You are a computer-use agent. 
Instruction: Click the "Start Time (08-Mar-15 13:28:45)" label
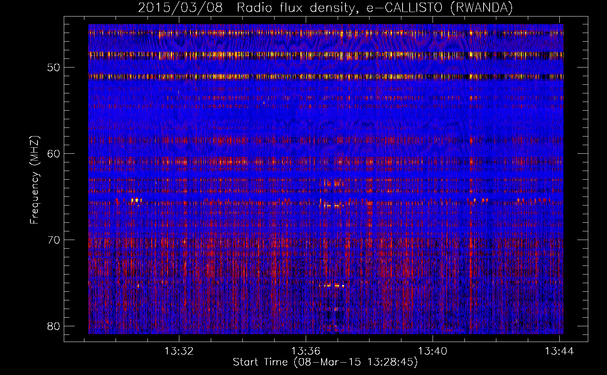click(x=325, y=362)
